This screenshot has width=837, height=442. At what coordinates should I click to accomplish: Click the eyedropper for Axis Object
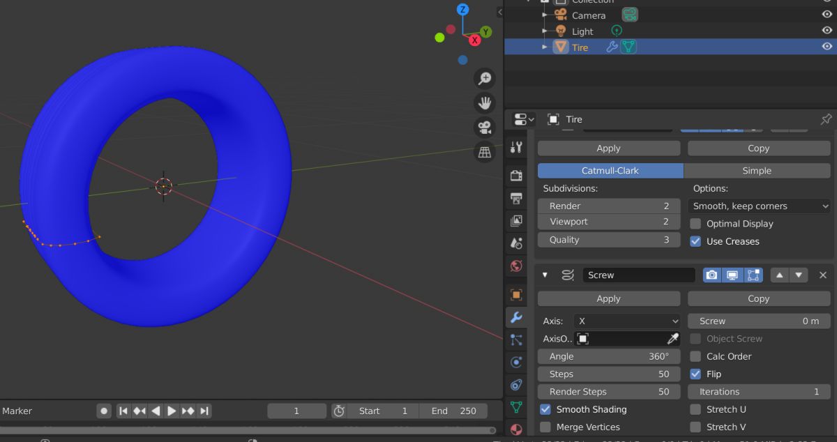coord(672,339)
